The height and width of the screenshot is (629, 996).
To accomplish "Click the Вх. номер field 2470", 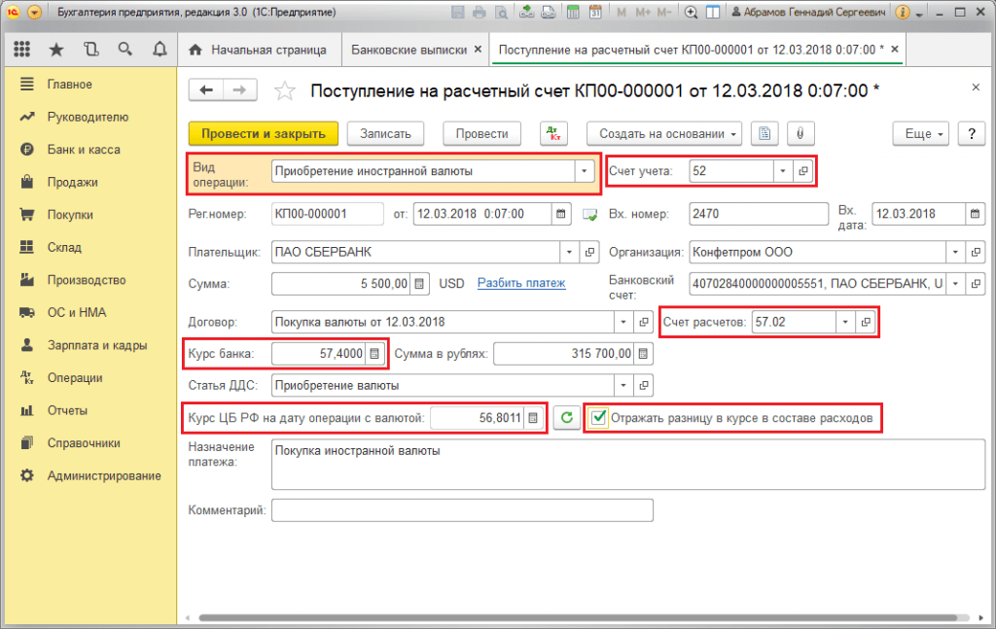I will point(759,214).
